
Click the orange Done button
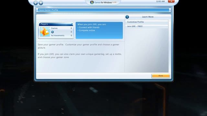(x=161, y=76)
